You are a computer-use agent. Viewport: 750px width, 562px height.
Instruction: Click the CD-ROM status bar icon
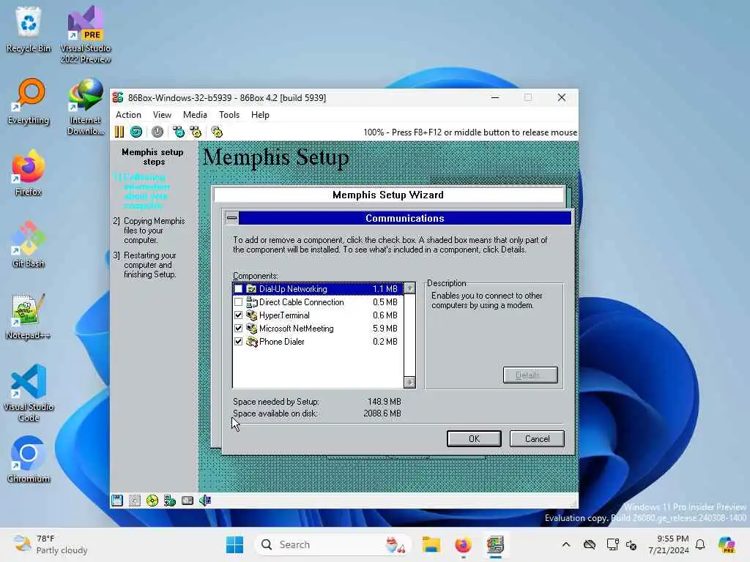click(x=152, y=501)
